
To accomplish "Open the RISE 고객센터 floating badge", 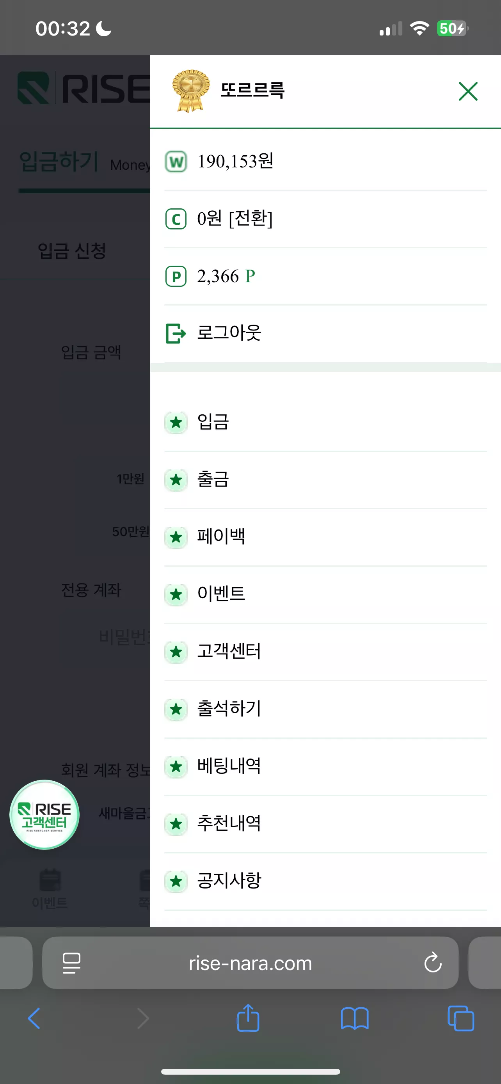I will pyautogui.click(x=44, y=815).
